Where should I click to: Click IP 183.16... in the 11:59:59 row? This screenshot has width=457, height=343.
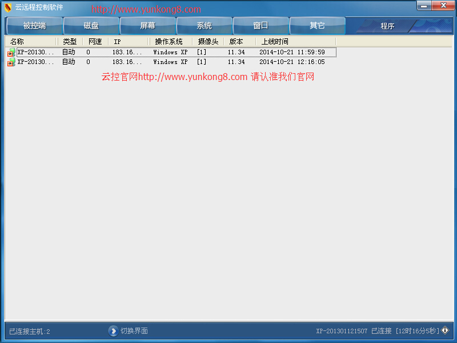(127, 52)
